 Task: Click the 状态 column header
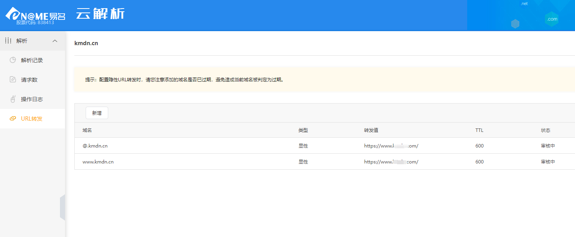(x=546, y=130)
